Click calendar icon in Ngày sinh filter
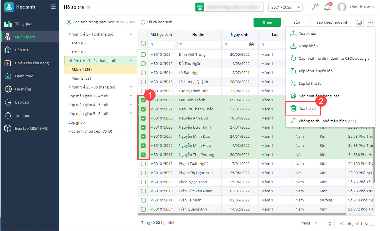 click(252, 44)
